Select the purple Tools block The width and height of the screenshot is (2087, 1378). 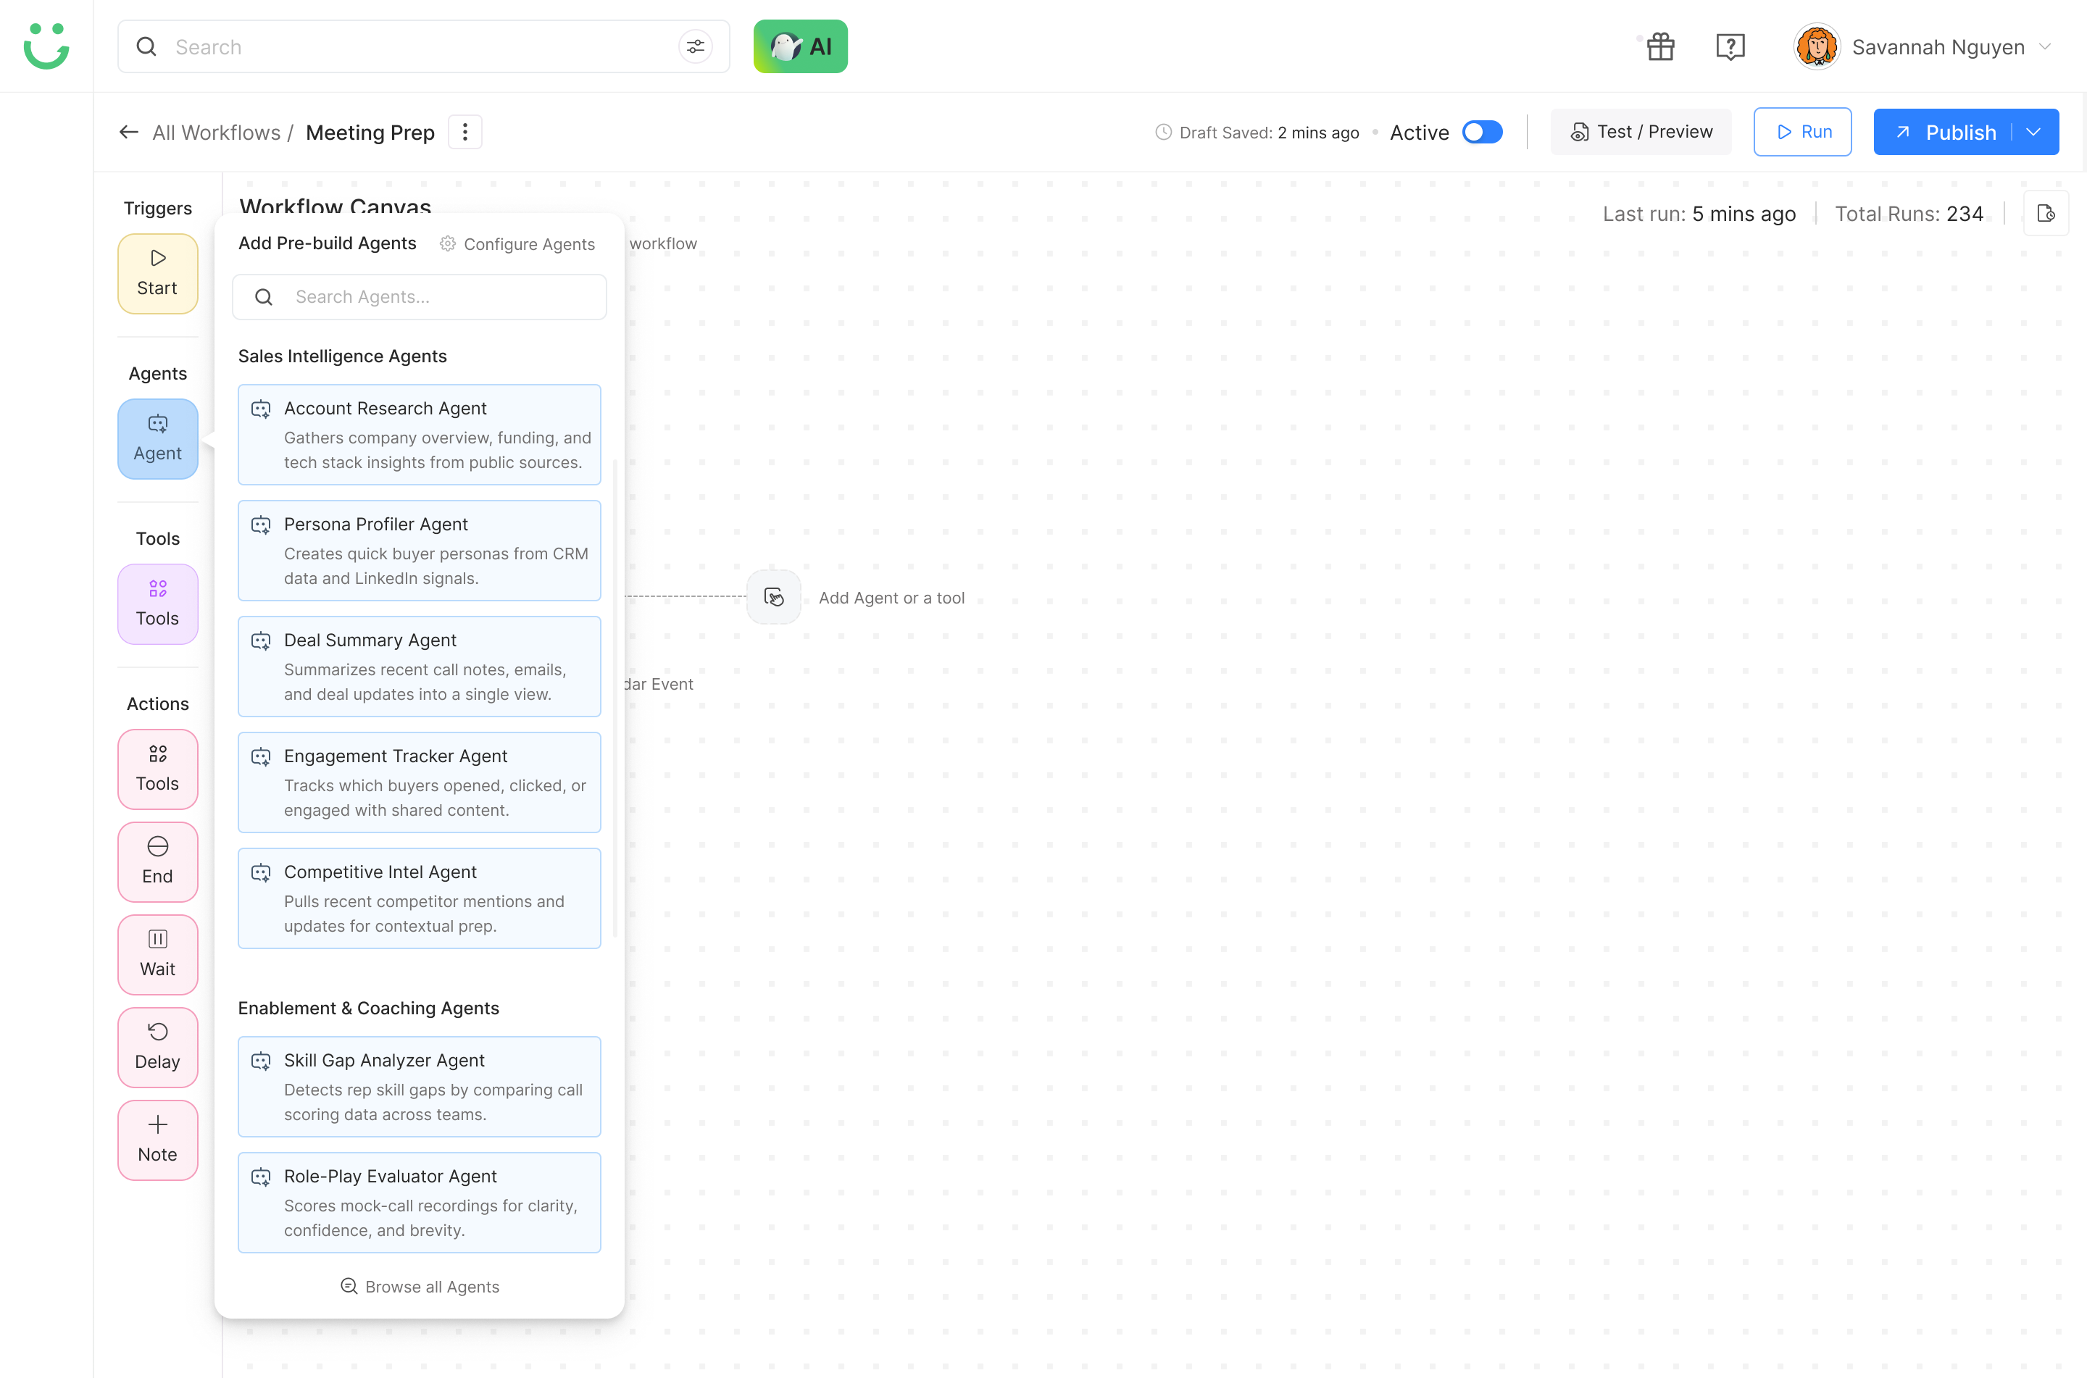pos(157,604)
